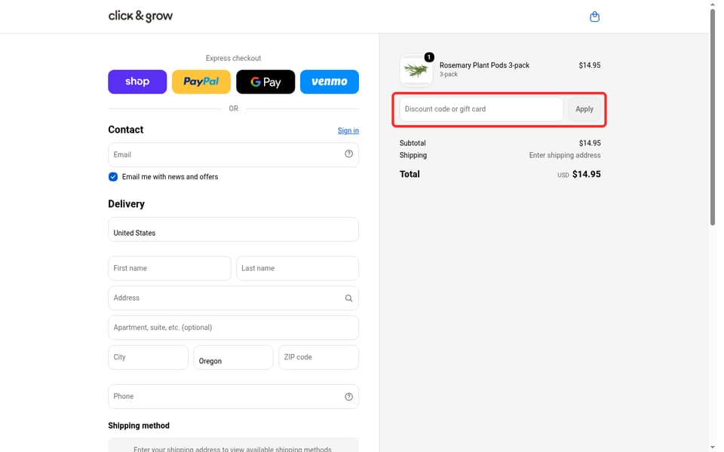Viewport: 724px width, 452px height.
Task: Click the Address search magnifier icon
Action: point(348,298)
